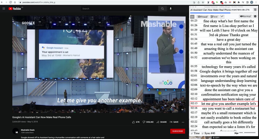Switch to the Text tab
Screen dimensions: 259x139
pyautogui.click(x=214, y=17)
